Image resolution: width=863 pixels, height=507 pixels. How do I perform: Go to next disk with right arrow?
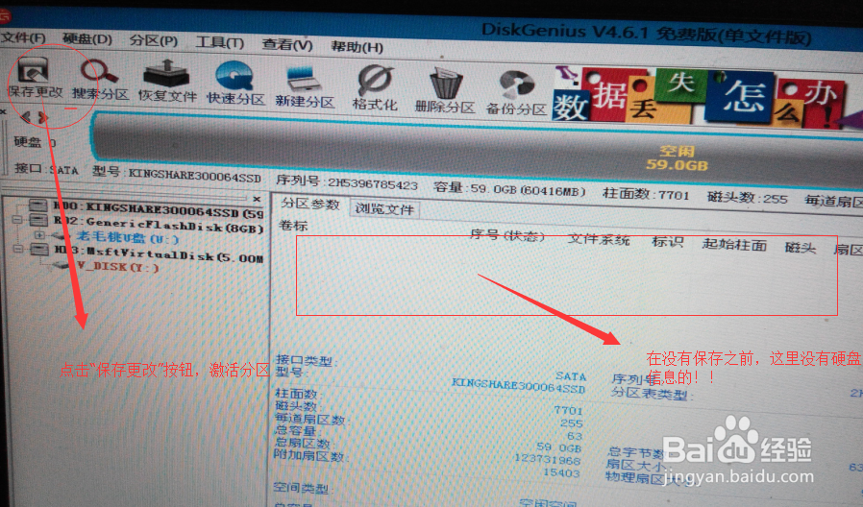click(43, 118)
